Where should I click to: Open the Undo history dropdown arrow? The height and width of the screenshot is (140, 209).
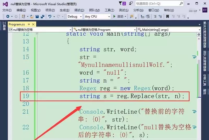pyautogui.click(x=54, y=17)
